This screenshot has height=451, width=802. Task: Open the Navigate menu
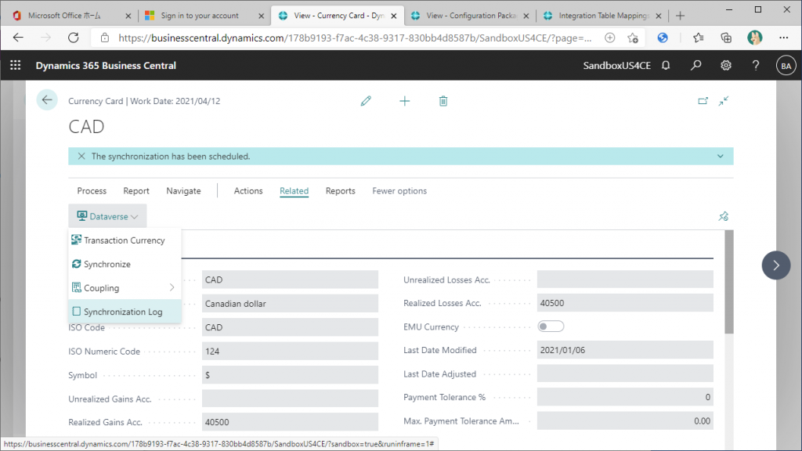coord(183,191)
